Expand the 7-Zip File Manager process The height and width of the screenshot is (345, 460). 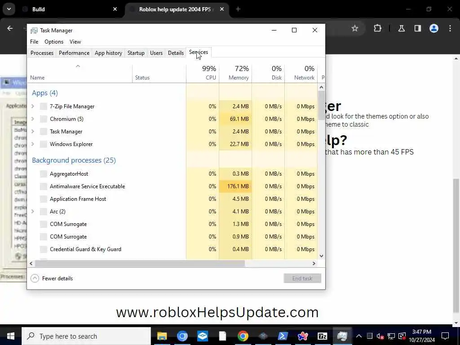pos(33,106)
